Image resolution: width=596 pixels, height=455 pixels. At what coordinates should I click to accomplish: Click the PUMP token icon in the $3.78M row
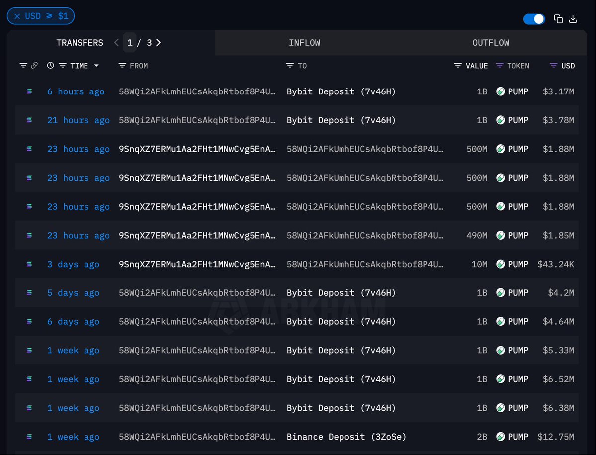[x=500, y=120]
